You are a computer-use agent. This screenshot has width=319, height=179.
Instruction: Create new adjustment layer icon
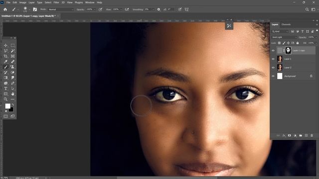[x=295, y=135]
